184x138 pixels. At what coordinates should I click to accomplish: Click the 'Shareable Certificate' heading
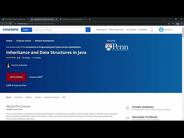point(145,117)
